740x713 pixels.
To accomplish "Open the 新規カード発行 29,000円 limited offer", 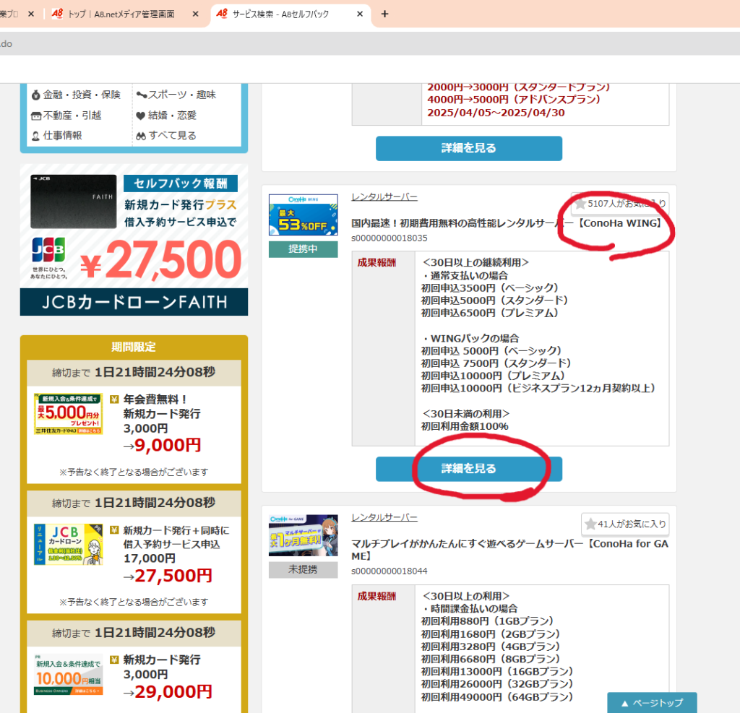I will click(134, 680).
